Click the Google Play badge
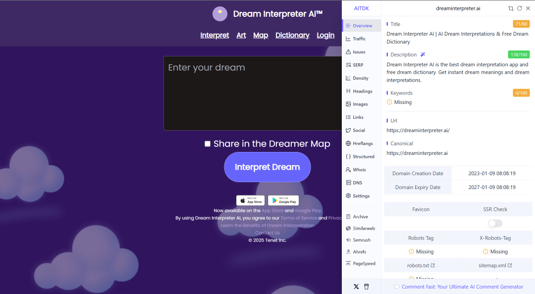Viewport: 535px width, 294px height. pyautogui.click(x=283, y=200)
